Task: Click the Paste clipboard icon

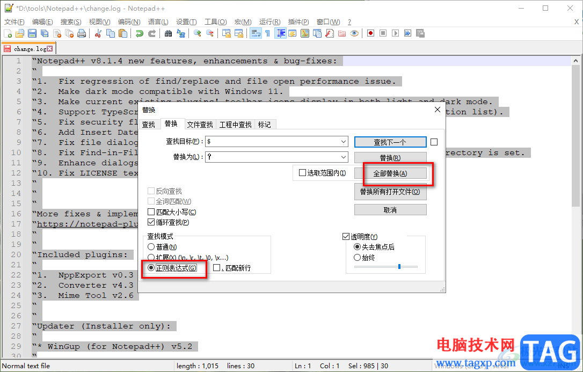Action: 123,33
